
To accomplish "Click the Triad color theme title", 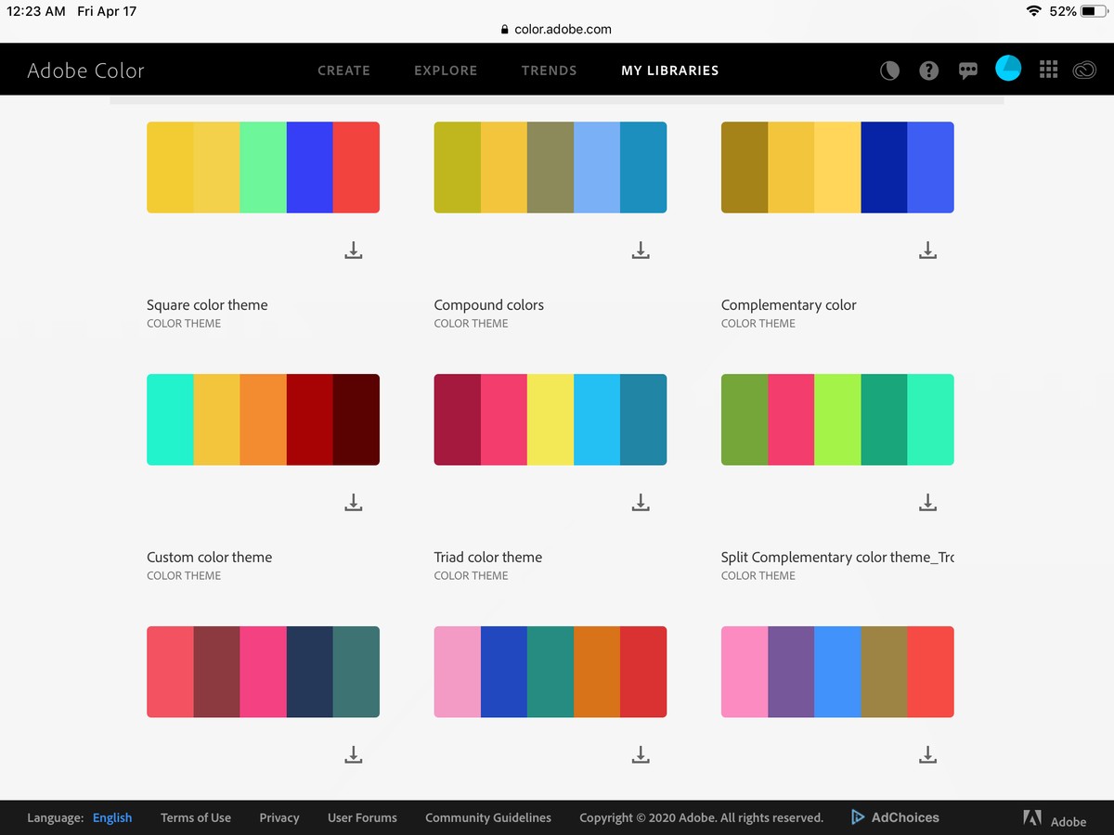I will [488, 558].
